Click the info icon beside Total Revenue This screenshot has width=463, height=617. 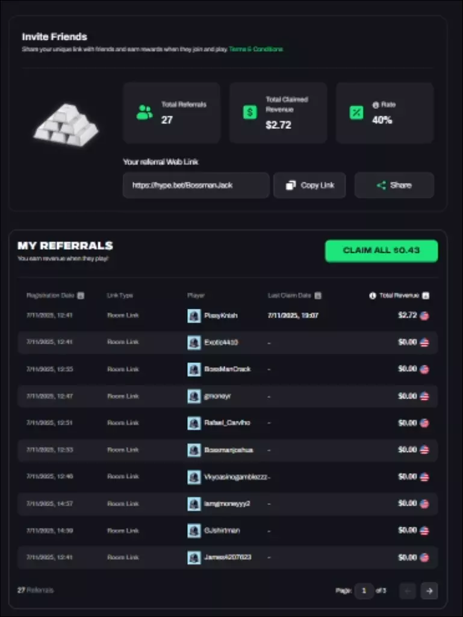[373, 296]
